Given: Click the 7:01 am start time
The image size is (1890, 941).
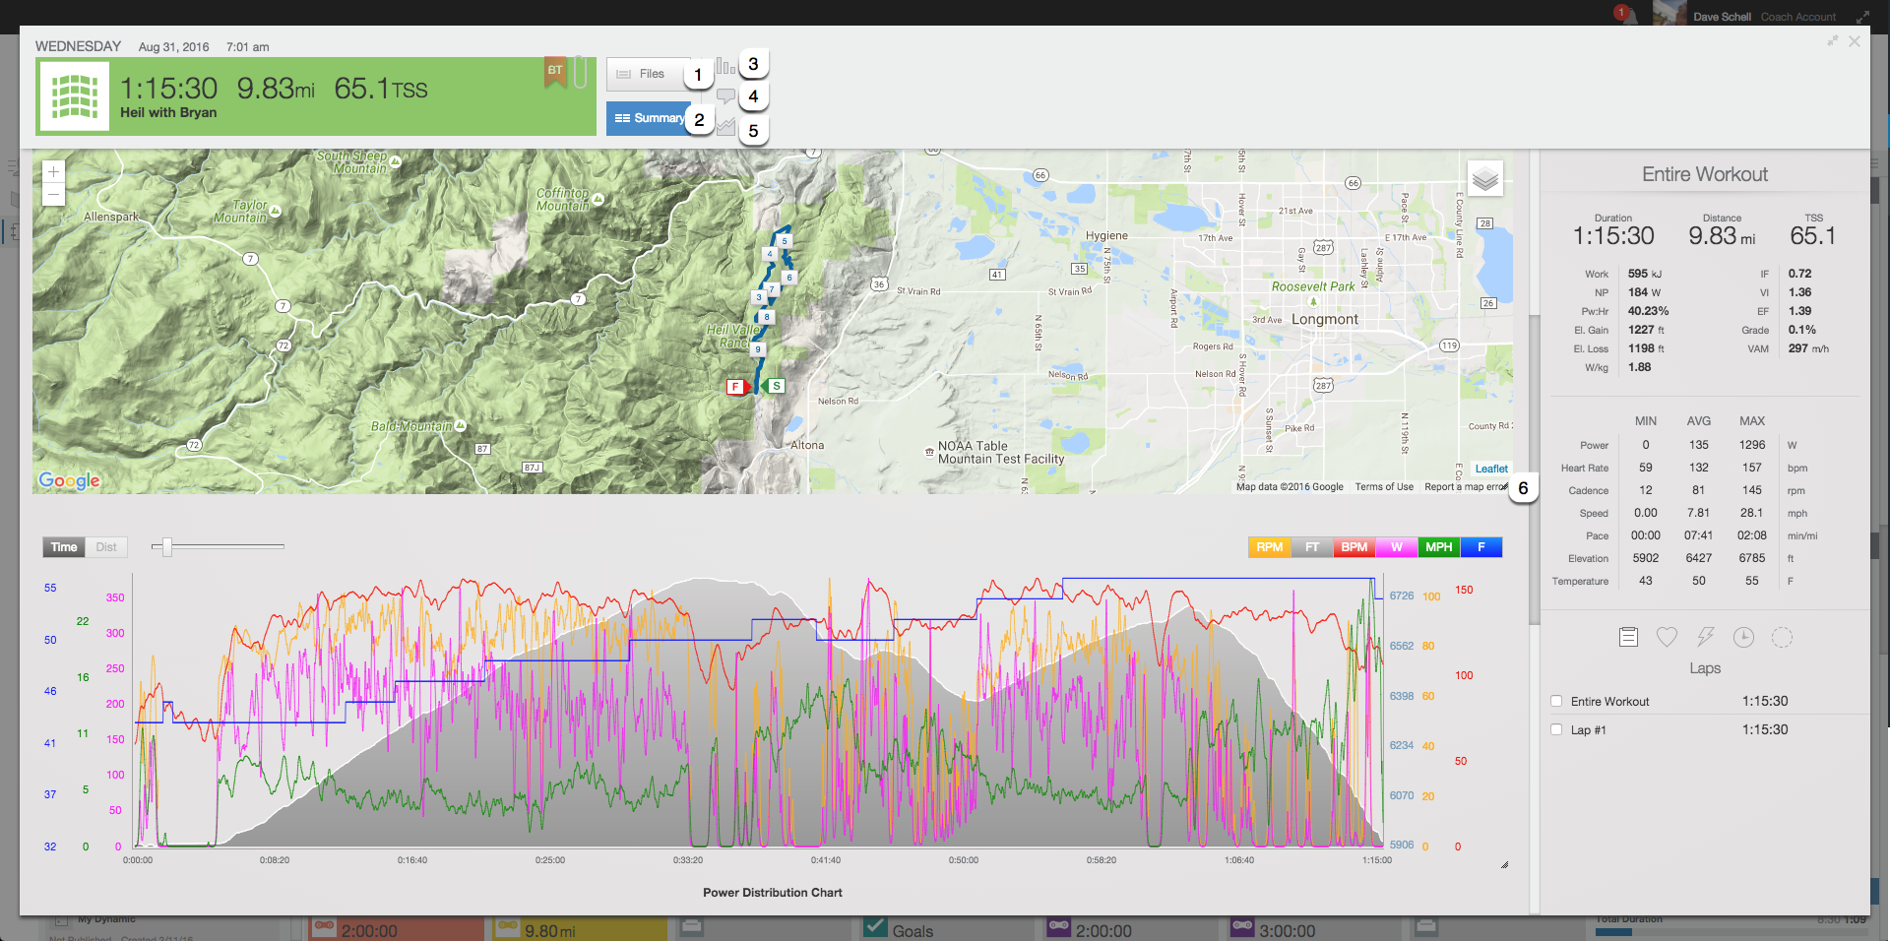Looking at the screenshot, I should 247,47.
